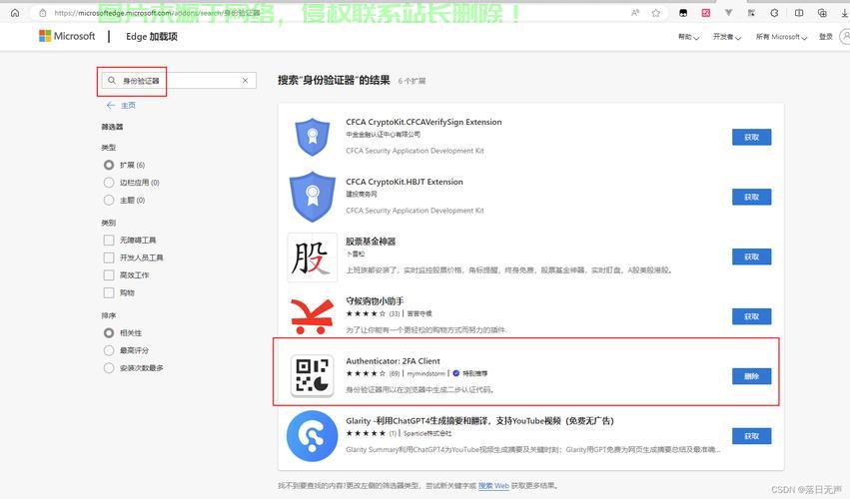Click the Glarity five-star rating
850x499 pixels.
(x=366, y=433)
